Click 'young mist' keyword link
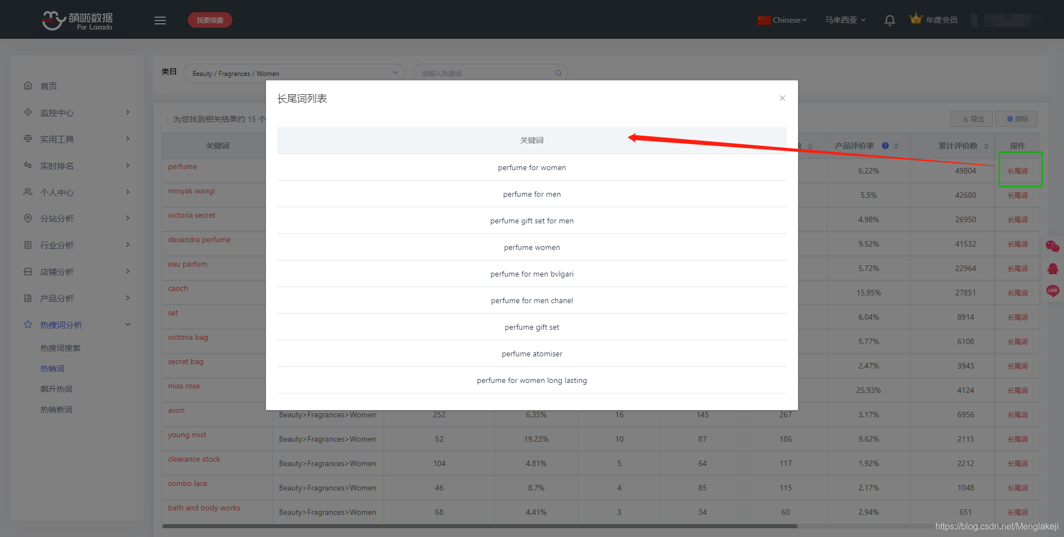Image resolution: width=1064 pixels, height=537 pixels. pyautogui.click(x=187, y=434)
